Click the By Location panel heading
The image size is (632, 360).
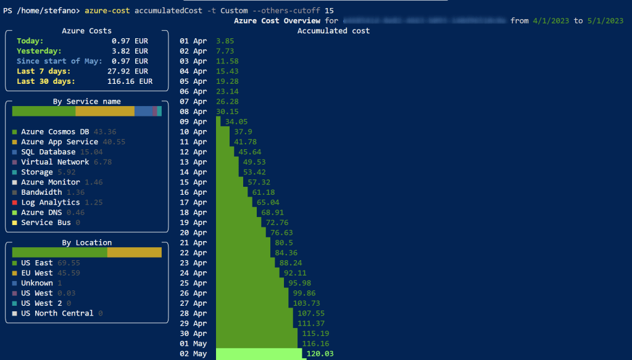pos(87,243)
